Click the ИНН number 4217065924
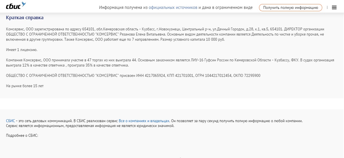 [155, 76]
